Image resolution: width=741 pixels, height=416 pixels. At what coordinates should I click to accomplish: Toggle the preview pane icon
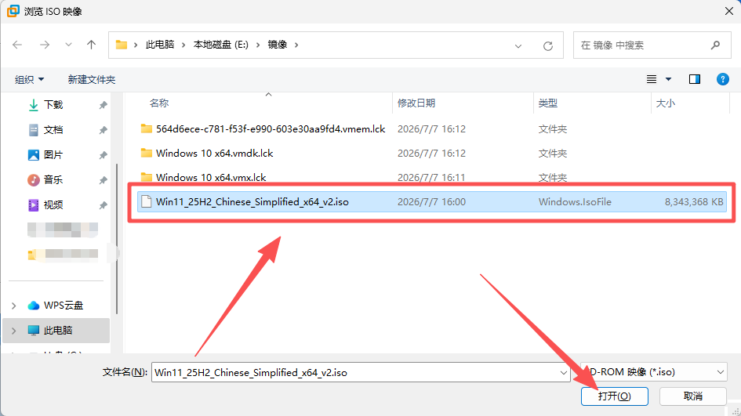pos(694,79)
